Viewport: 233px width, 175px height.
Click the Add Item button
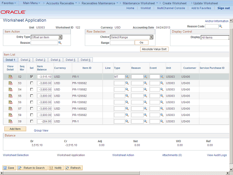pos(15,129)
